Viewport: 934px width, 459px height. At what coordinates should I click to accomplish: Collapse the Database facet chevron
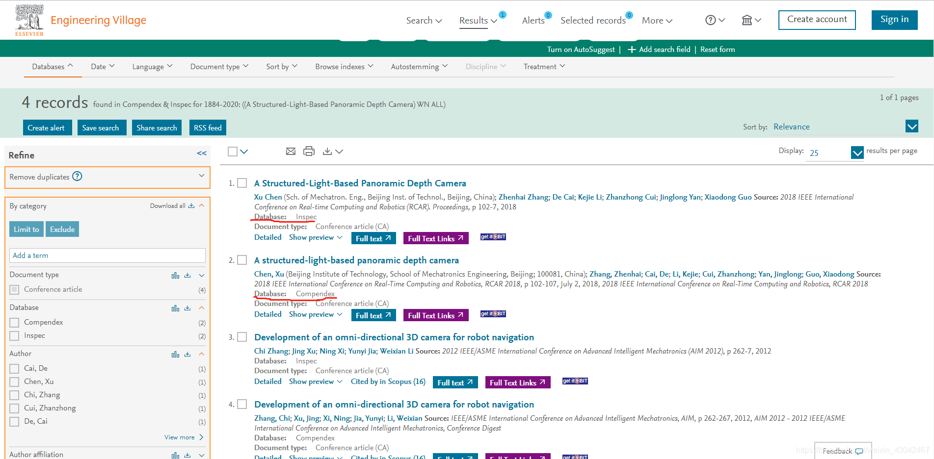point(202,308)
